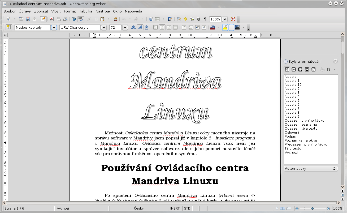The image size is (347, 213).
Task: Open a file with the Open folder icon
Action: pos(21,19)
